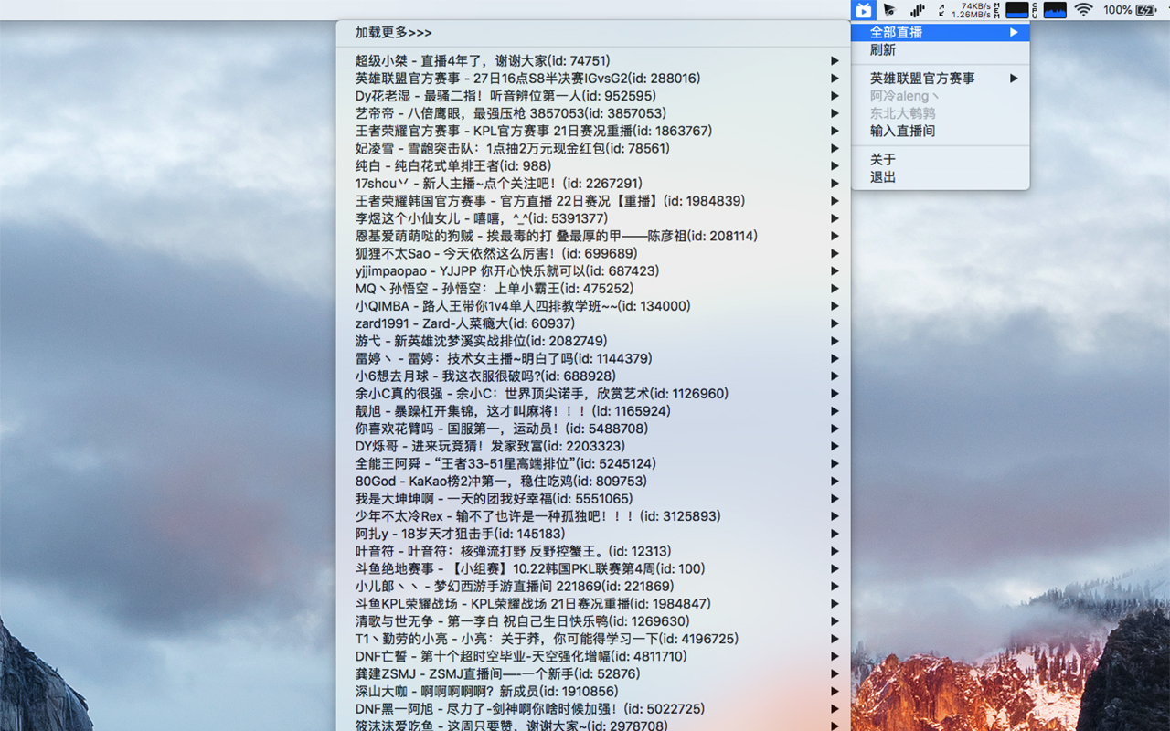Expand submenu arrow for zard1991 row
Viewport: 1170px width, 731px height.
(835, 323)
